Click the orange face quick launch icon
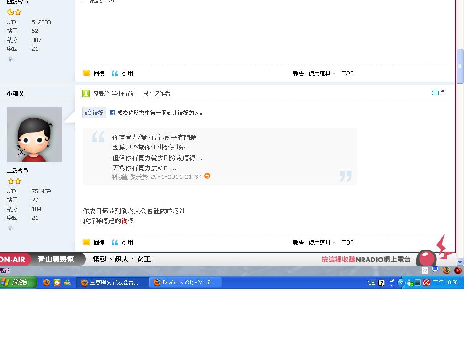This screenshot has height=351, width=468. (x=57, y=282)
